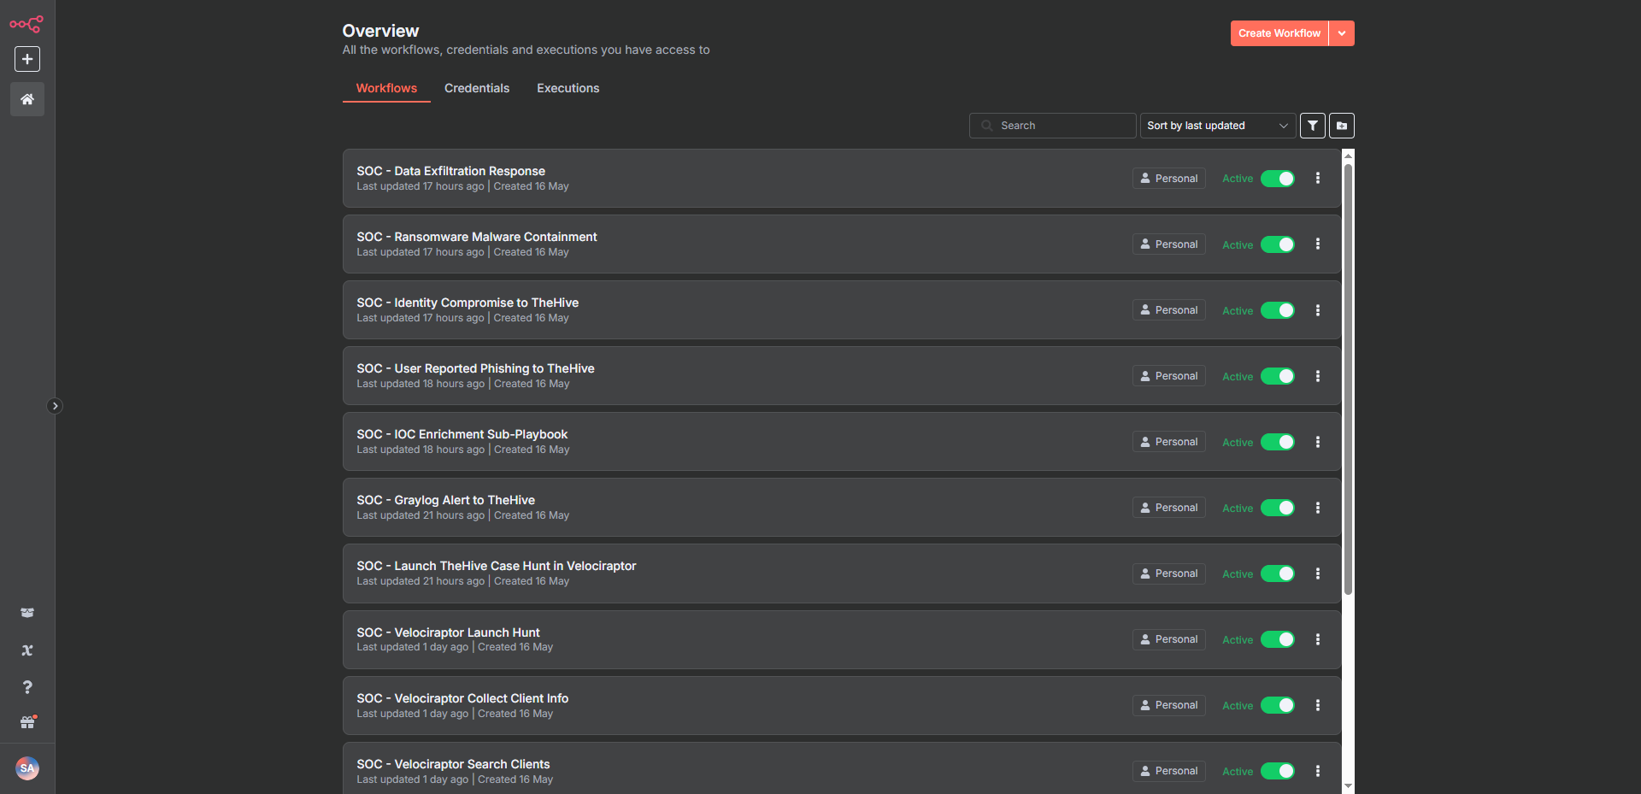The height and width of the screenshot is (794, 1641).
Task: Switch to the Workflows tab
Action: coord(386,88)
